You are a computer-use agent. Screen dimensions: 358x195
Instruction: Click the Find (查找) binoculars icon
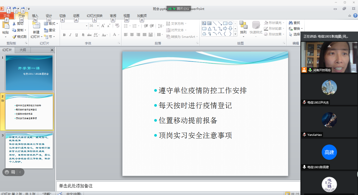[290, 23]
